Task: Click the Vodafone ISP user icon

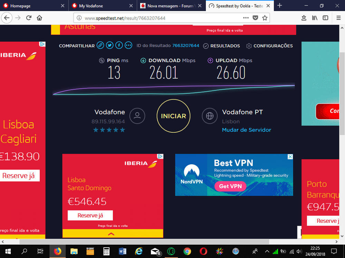Action: (137, 116)
